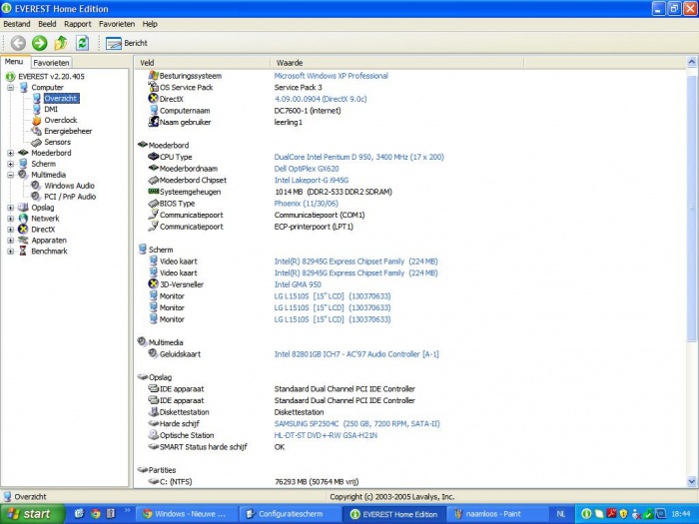Open the Bestand menu
This screenshot has height=524, width=699.
click(x=17, y=24)
